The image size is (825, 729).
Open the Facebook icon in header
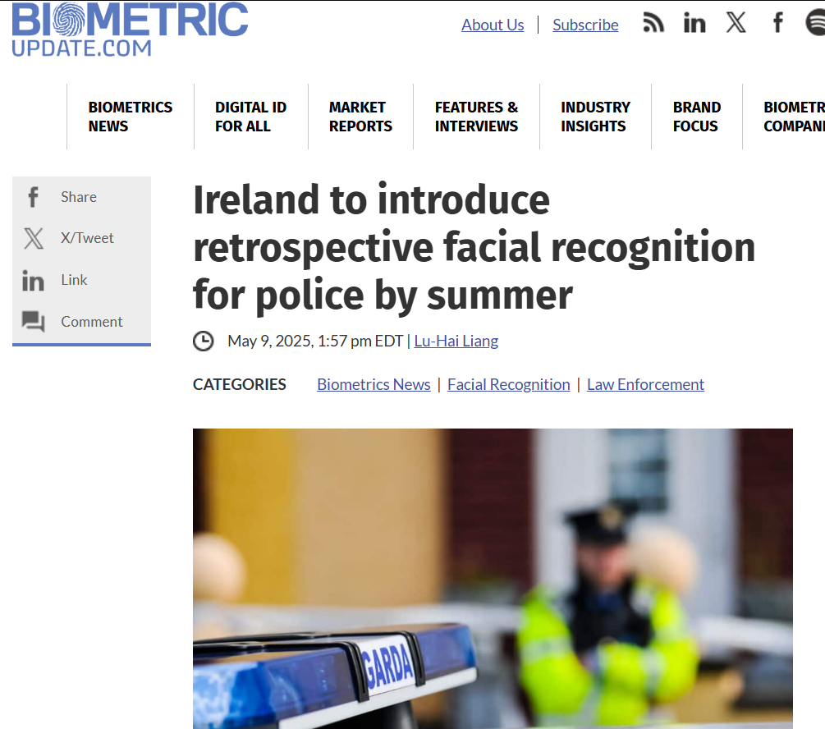(x=777, y=23)
